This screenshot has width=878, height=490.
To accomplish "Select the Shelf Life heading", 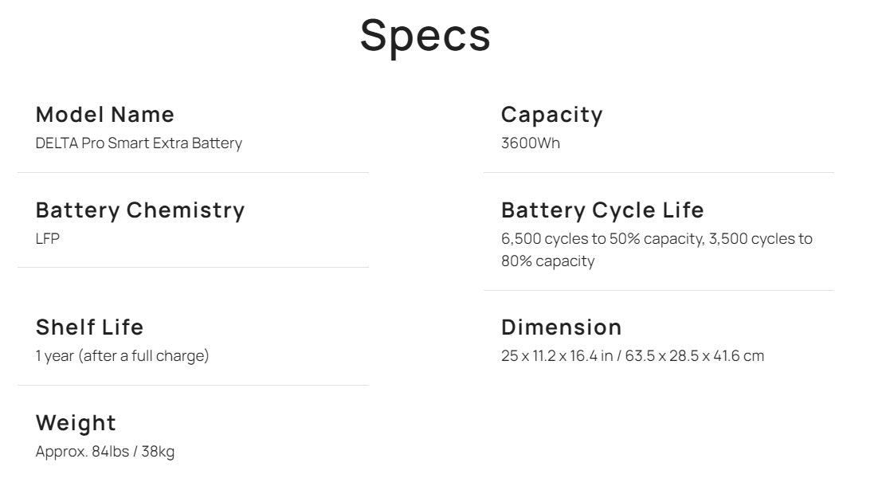I will (x=89, y=327).
